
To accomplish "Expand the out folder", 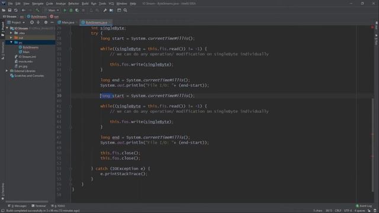I will point(11,38).
